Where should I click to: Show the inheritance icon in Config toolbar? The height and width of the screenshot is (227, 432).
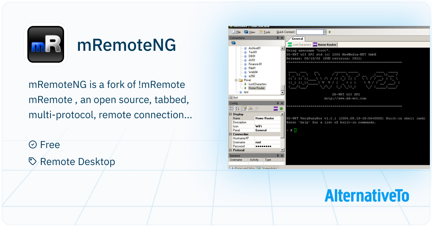coord(250,108)
